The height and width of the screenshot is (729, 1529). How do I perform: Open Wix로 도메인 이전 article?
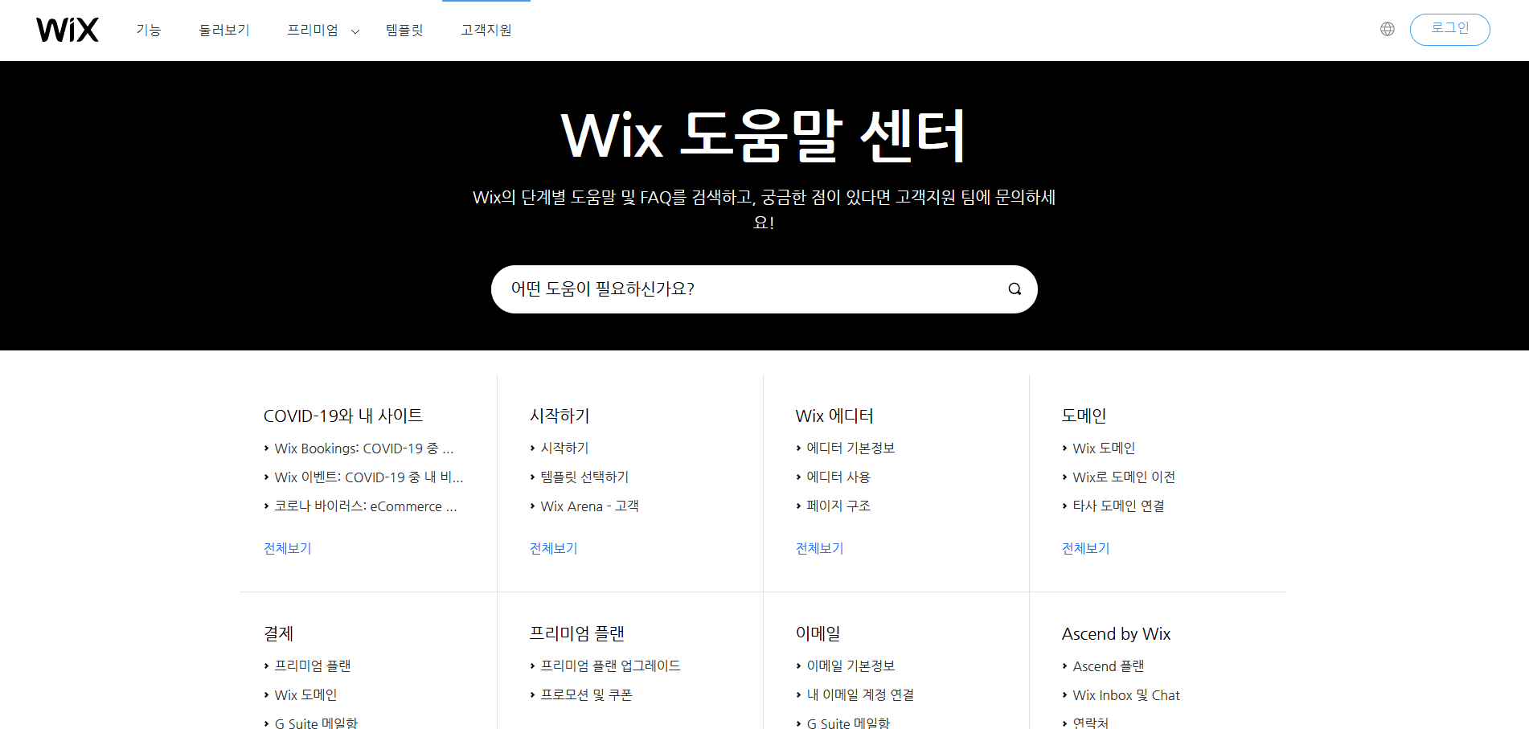(x=1124, y=477)
